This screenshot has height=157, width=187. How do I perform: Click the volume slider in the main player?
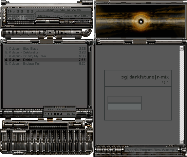(48, 21)
